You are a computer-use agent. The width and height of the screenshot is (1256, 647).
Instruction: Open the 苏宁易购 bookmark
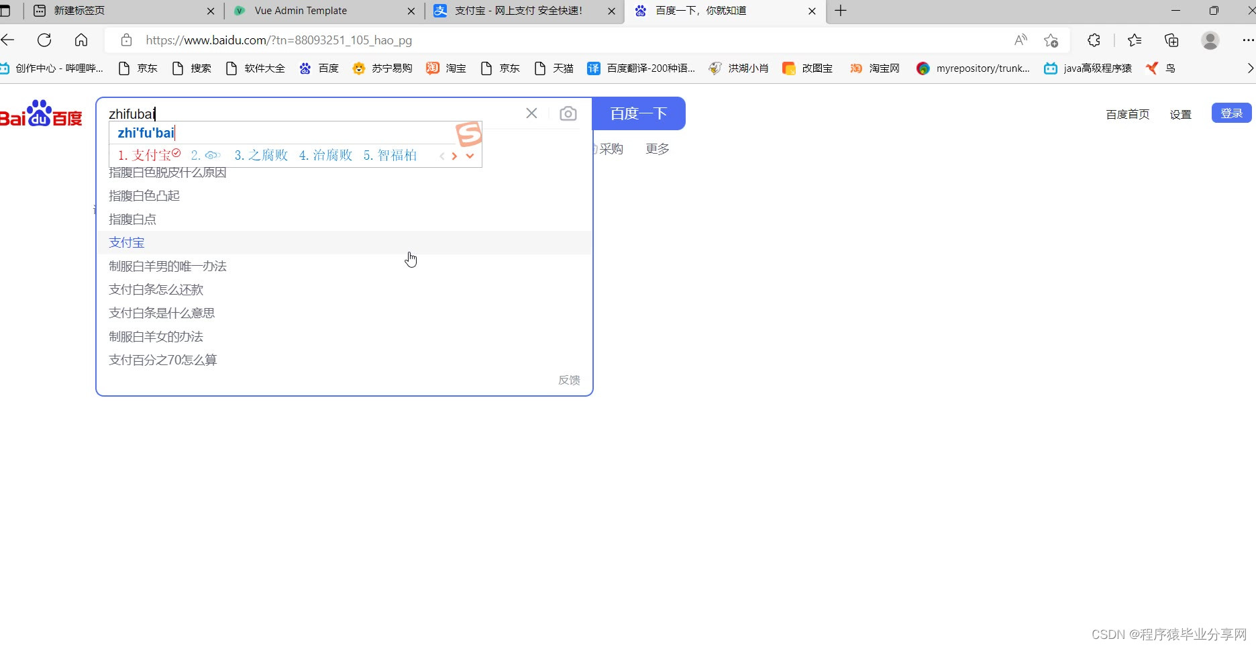[382, 68]
